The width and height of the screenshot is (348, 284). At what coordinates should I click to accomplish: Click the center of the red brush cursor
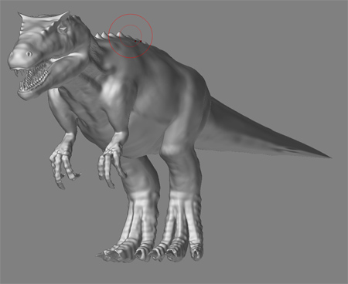(131, 35)
